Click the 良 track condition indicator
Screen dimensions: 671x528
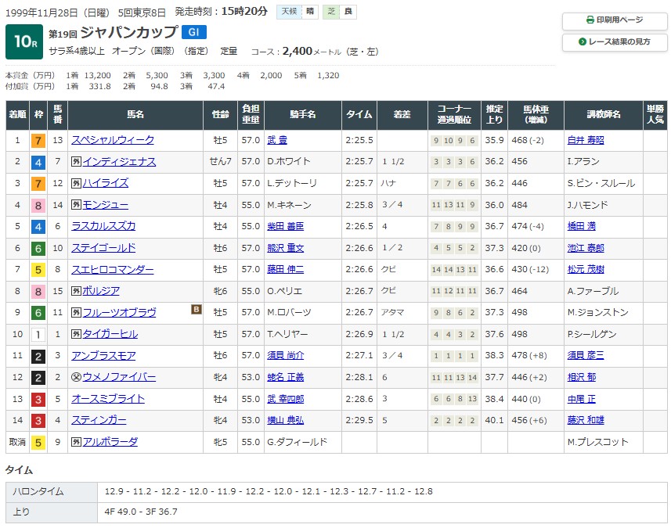[348, 12]
